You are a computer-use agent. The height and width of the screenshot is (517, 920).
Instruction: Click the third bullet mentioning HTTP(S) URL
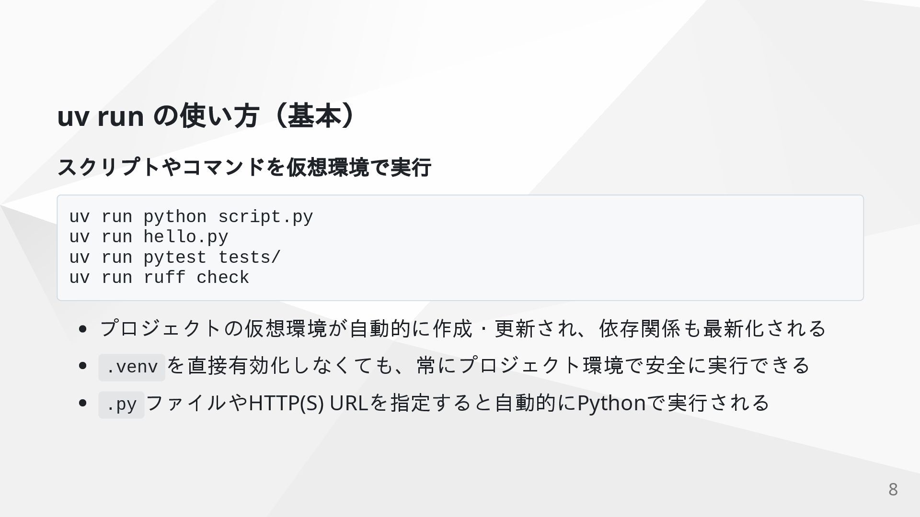click(x=434, y=404)
